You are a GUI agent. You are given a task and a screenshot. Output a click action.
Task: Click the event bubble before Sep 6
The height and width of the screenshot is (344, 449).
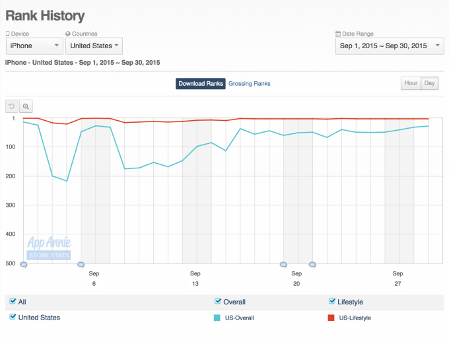(81, 265)
